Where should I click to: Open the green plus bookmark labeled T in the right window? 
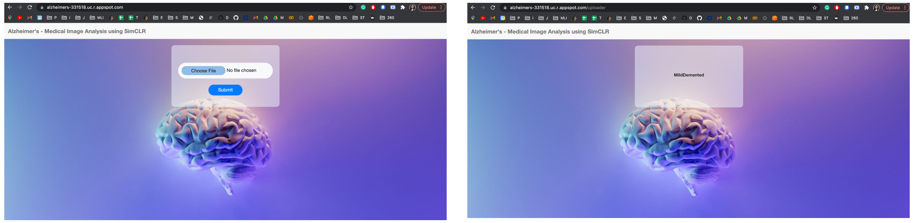tap(597, 18)
